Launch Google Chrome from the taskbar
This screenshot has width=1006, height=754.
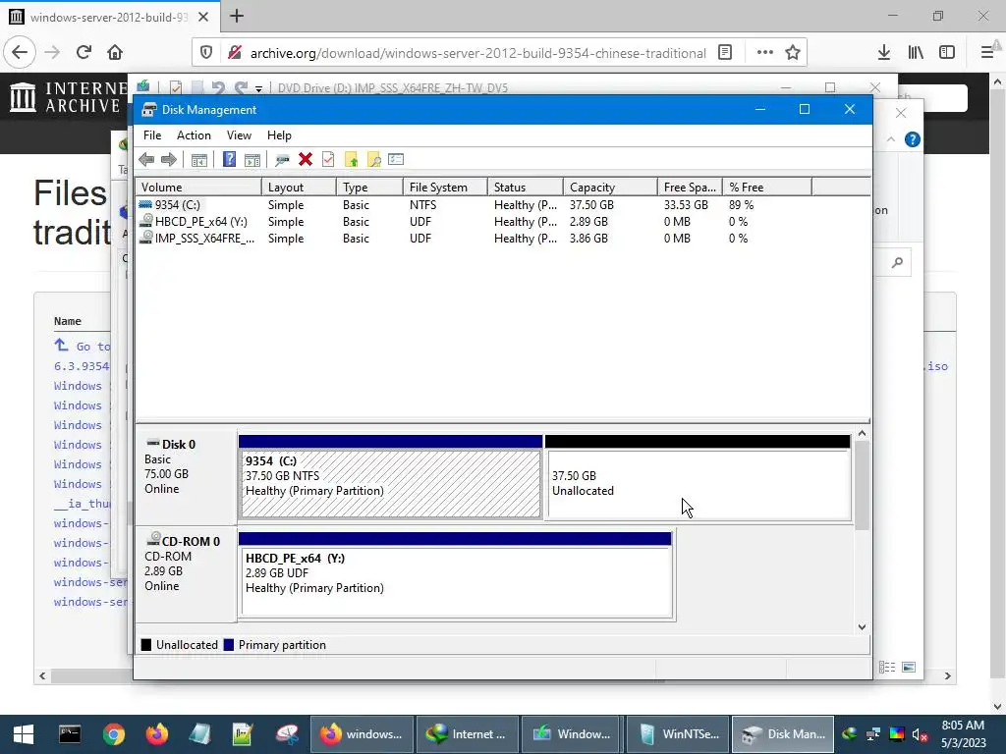coord(114,734)
